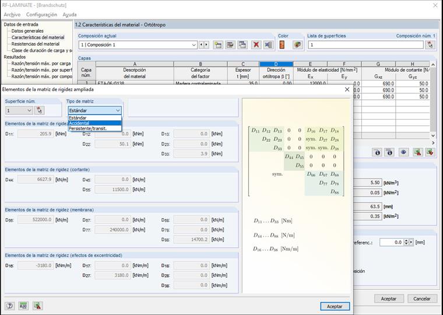
Task: Open the Archivo menu
Action: (12, 15)
